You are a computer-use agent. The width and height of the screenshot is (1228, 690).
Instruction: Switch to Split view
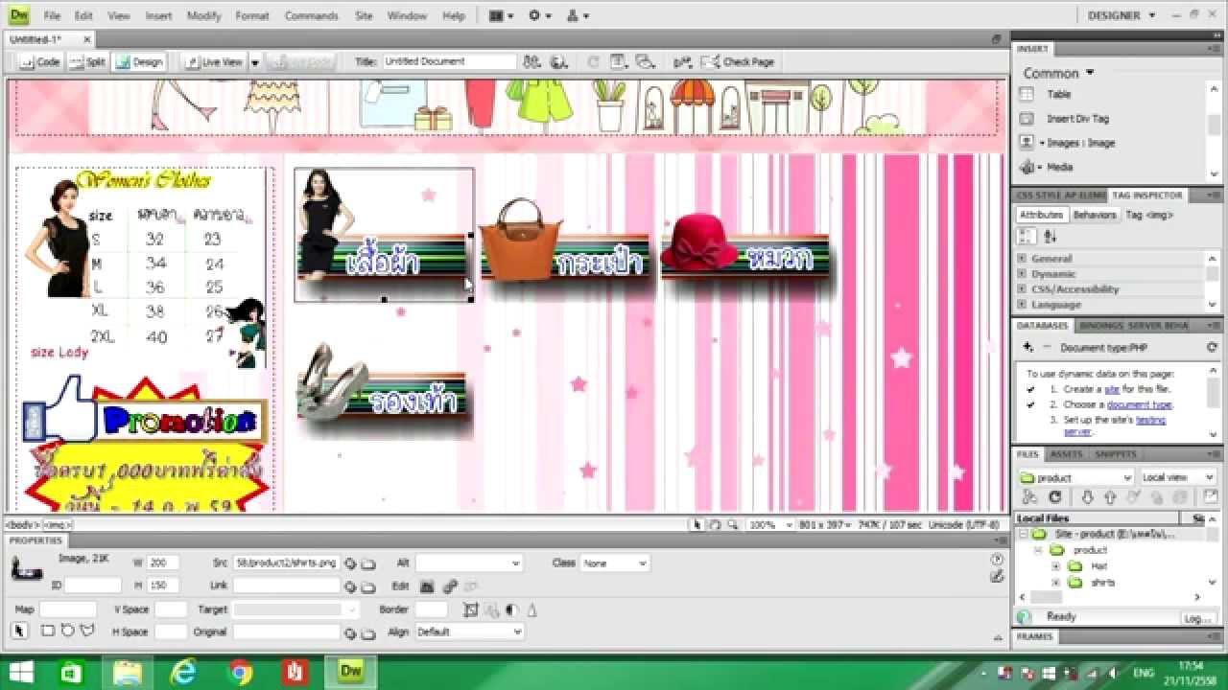coord(87,62)
